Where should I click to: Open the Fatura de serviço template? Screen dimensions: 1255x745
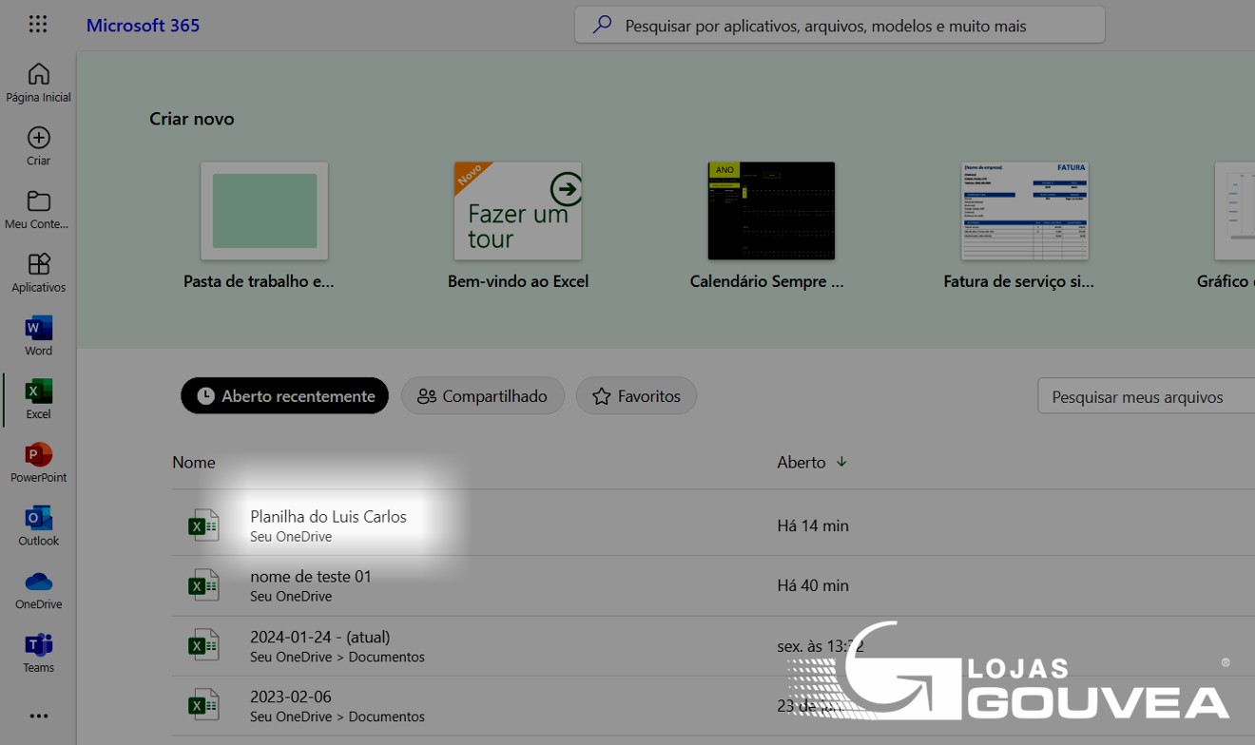click(x=1025, y=211)
